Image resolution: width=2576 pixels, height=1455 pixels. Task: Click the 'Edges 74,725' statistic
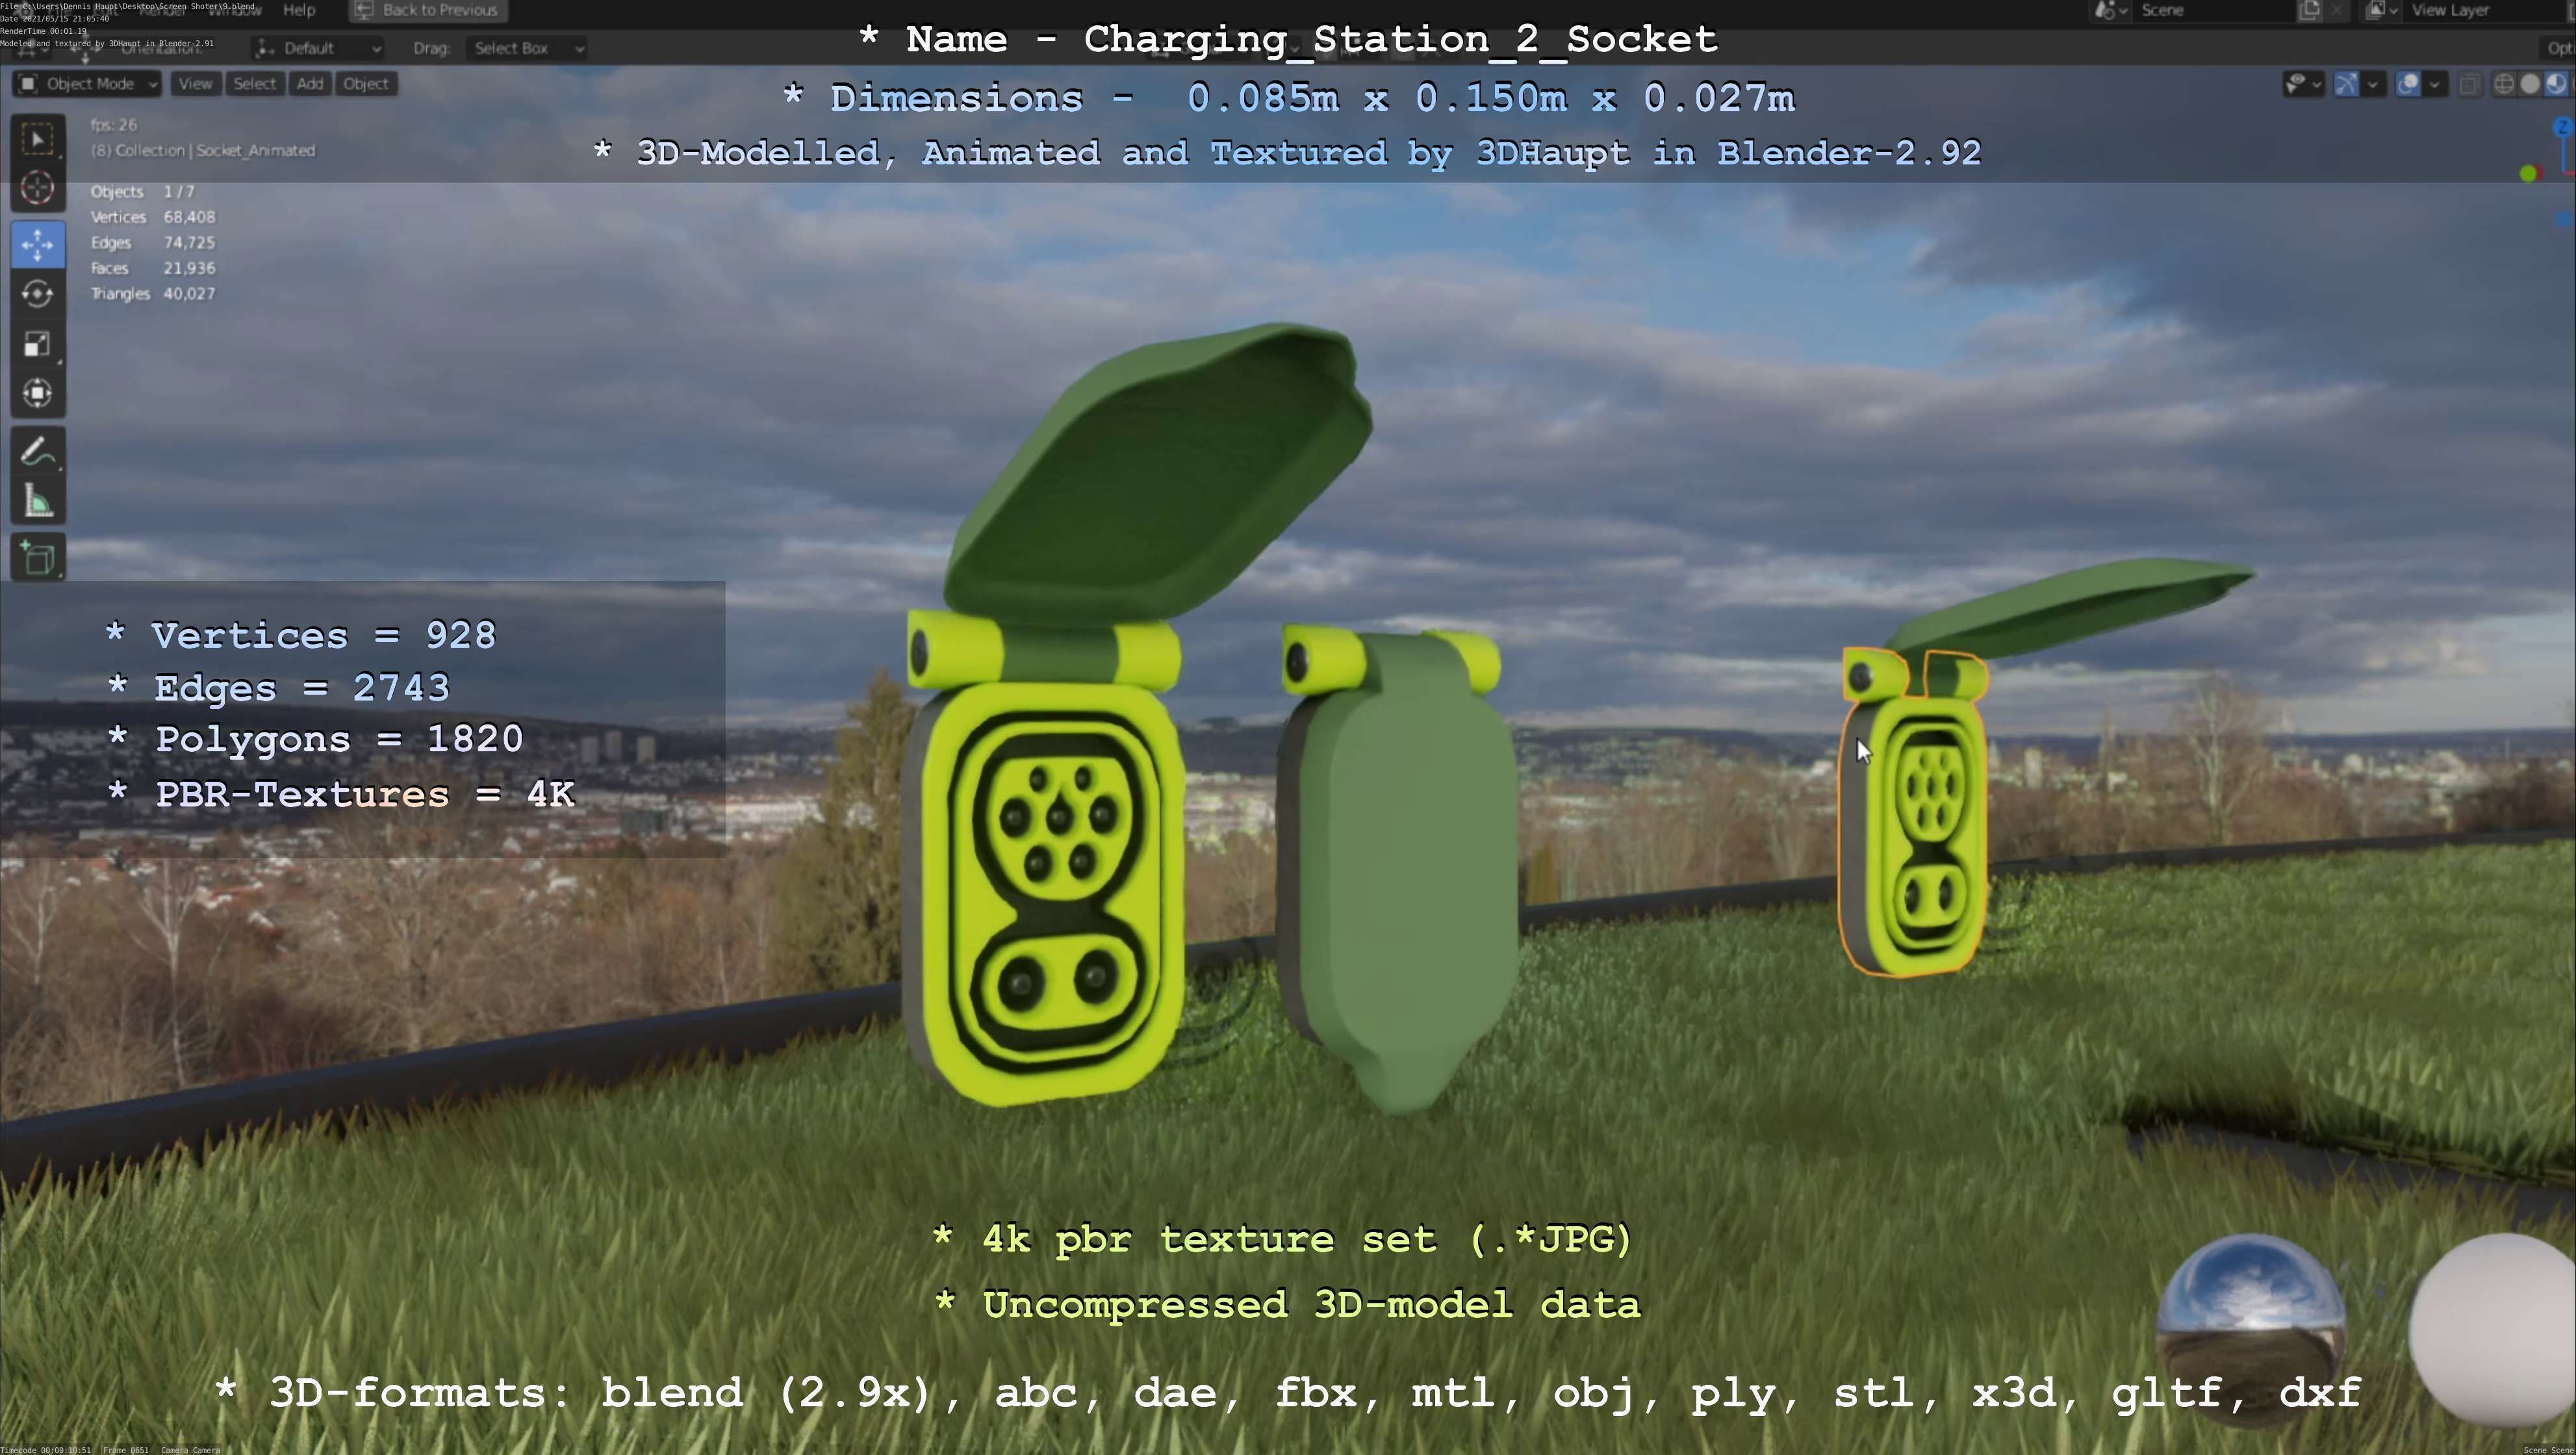(x=153, y=243)
